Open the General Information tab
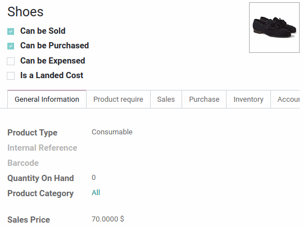Viewport: 303px width, 226px height. [x=47, y=99]
